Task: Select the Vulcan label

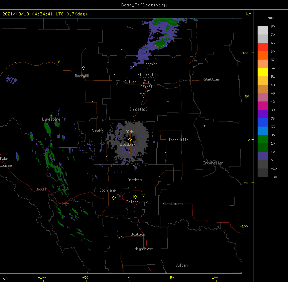Action: coord(181,265)
